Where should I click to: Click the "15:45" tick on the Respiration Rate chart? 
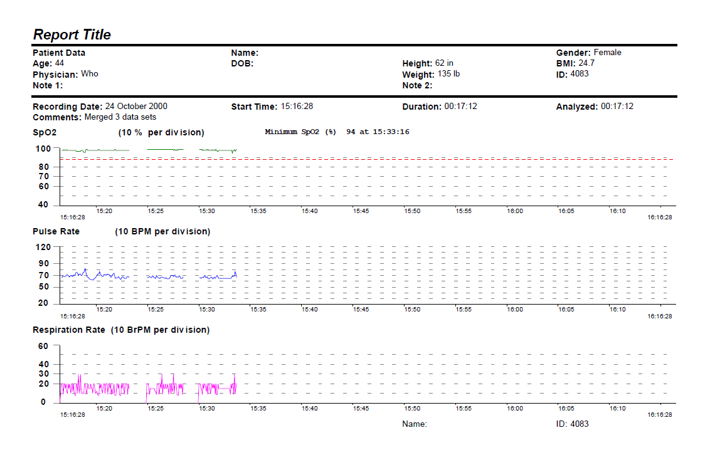pyautogui.click(x=361, y=409)
